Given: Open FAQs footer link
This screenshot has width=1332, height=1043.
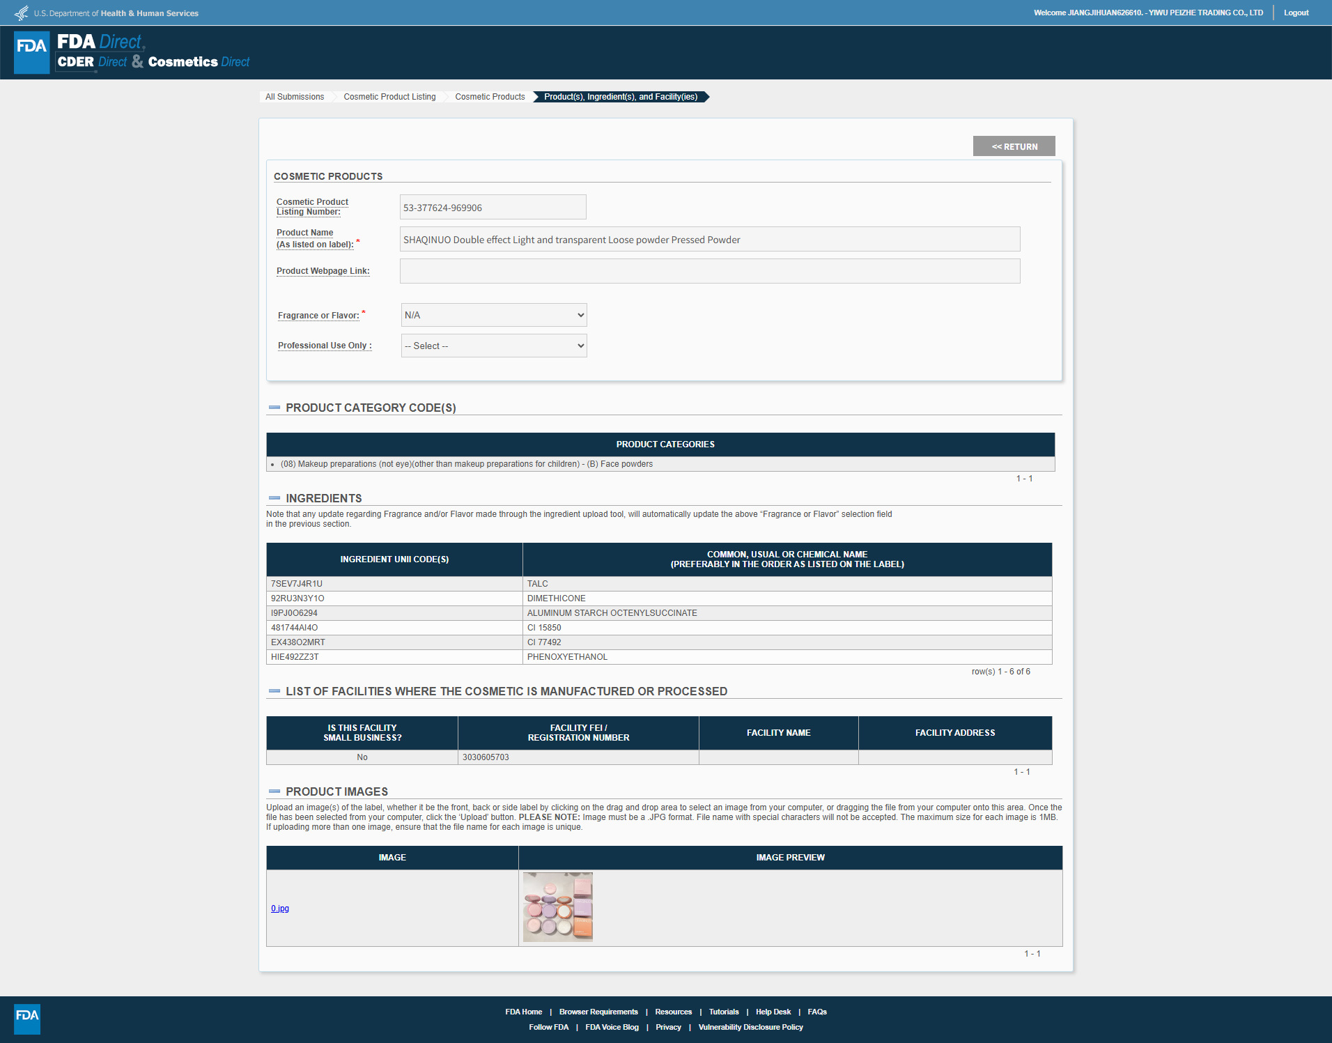Looking at the screenshot, I should point(817,1012).
